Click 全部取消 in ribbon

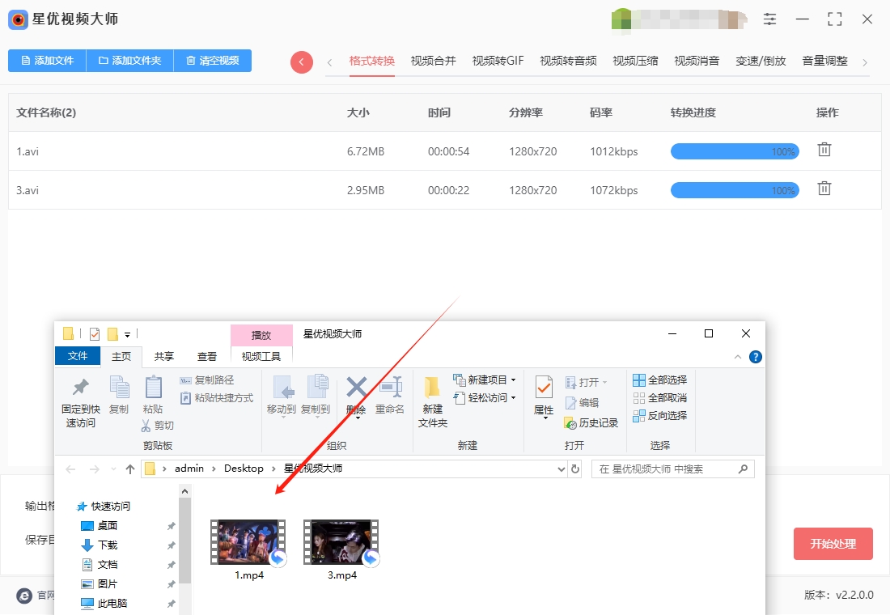(x=660, y=398)
